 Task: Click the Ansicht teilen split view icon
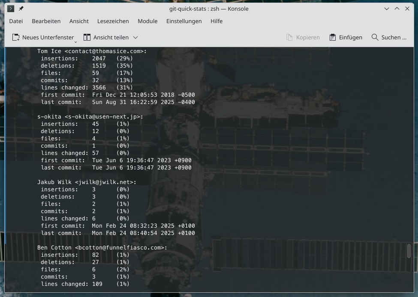click(87, 37)
